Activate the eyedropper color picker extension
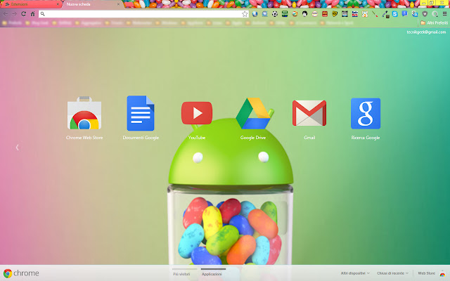This screenshot has height=281, width=450. tap(385, 14)
